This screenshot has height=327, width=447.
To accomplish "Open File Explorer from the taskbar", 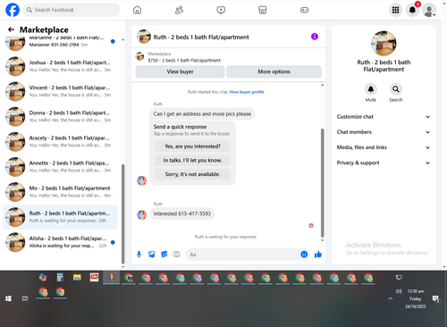I will [77, 278].
